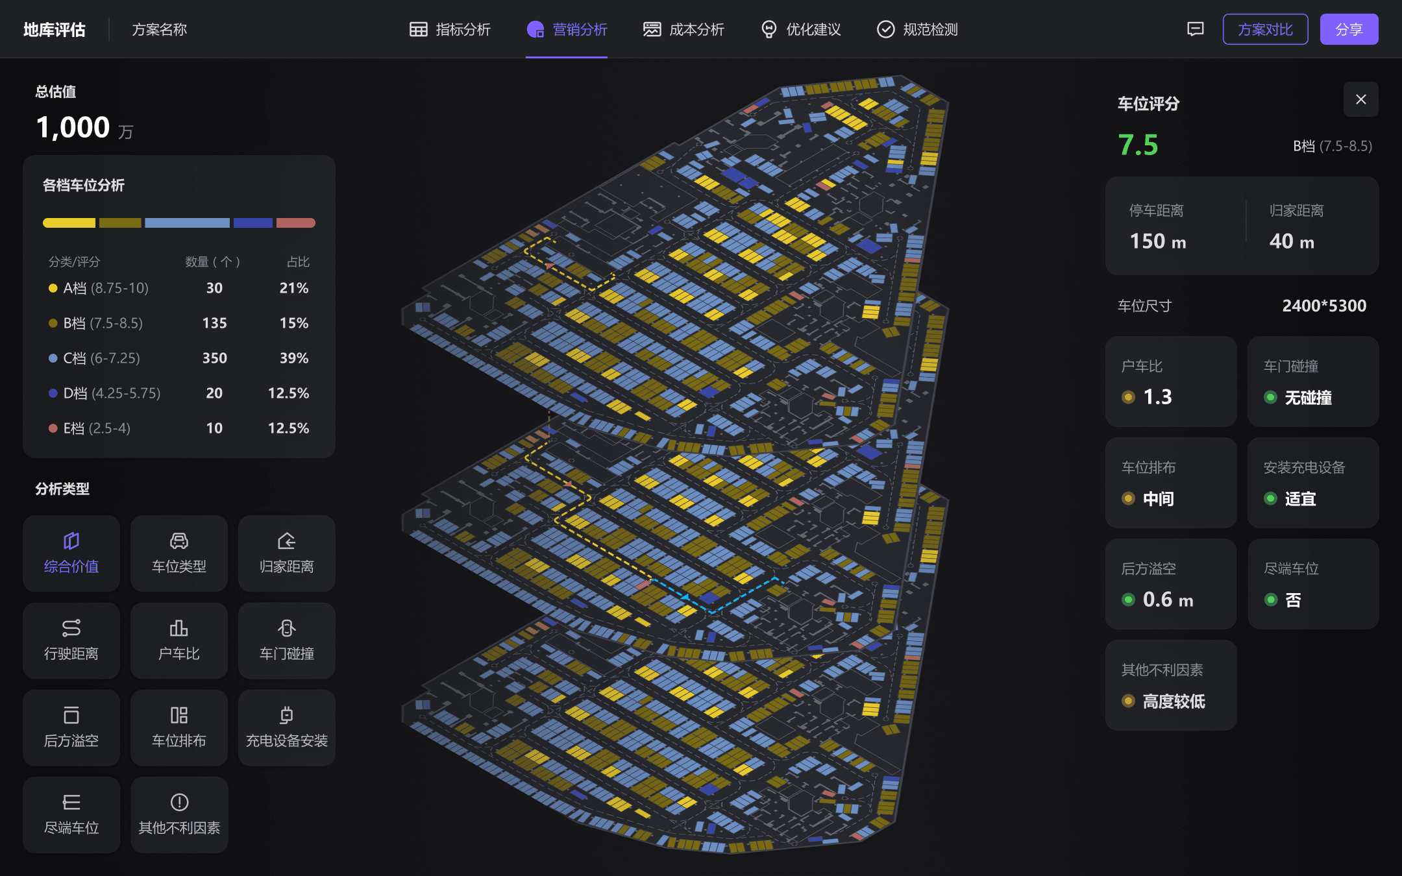Select the 车位类型 car icon tile
1402x876 pixels.
click(x=179, y=541)
